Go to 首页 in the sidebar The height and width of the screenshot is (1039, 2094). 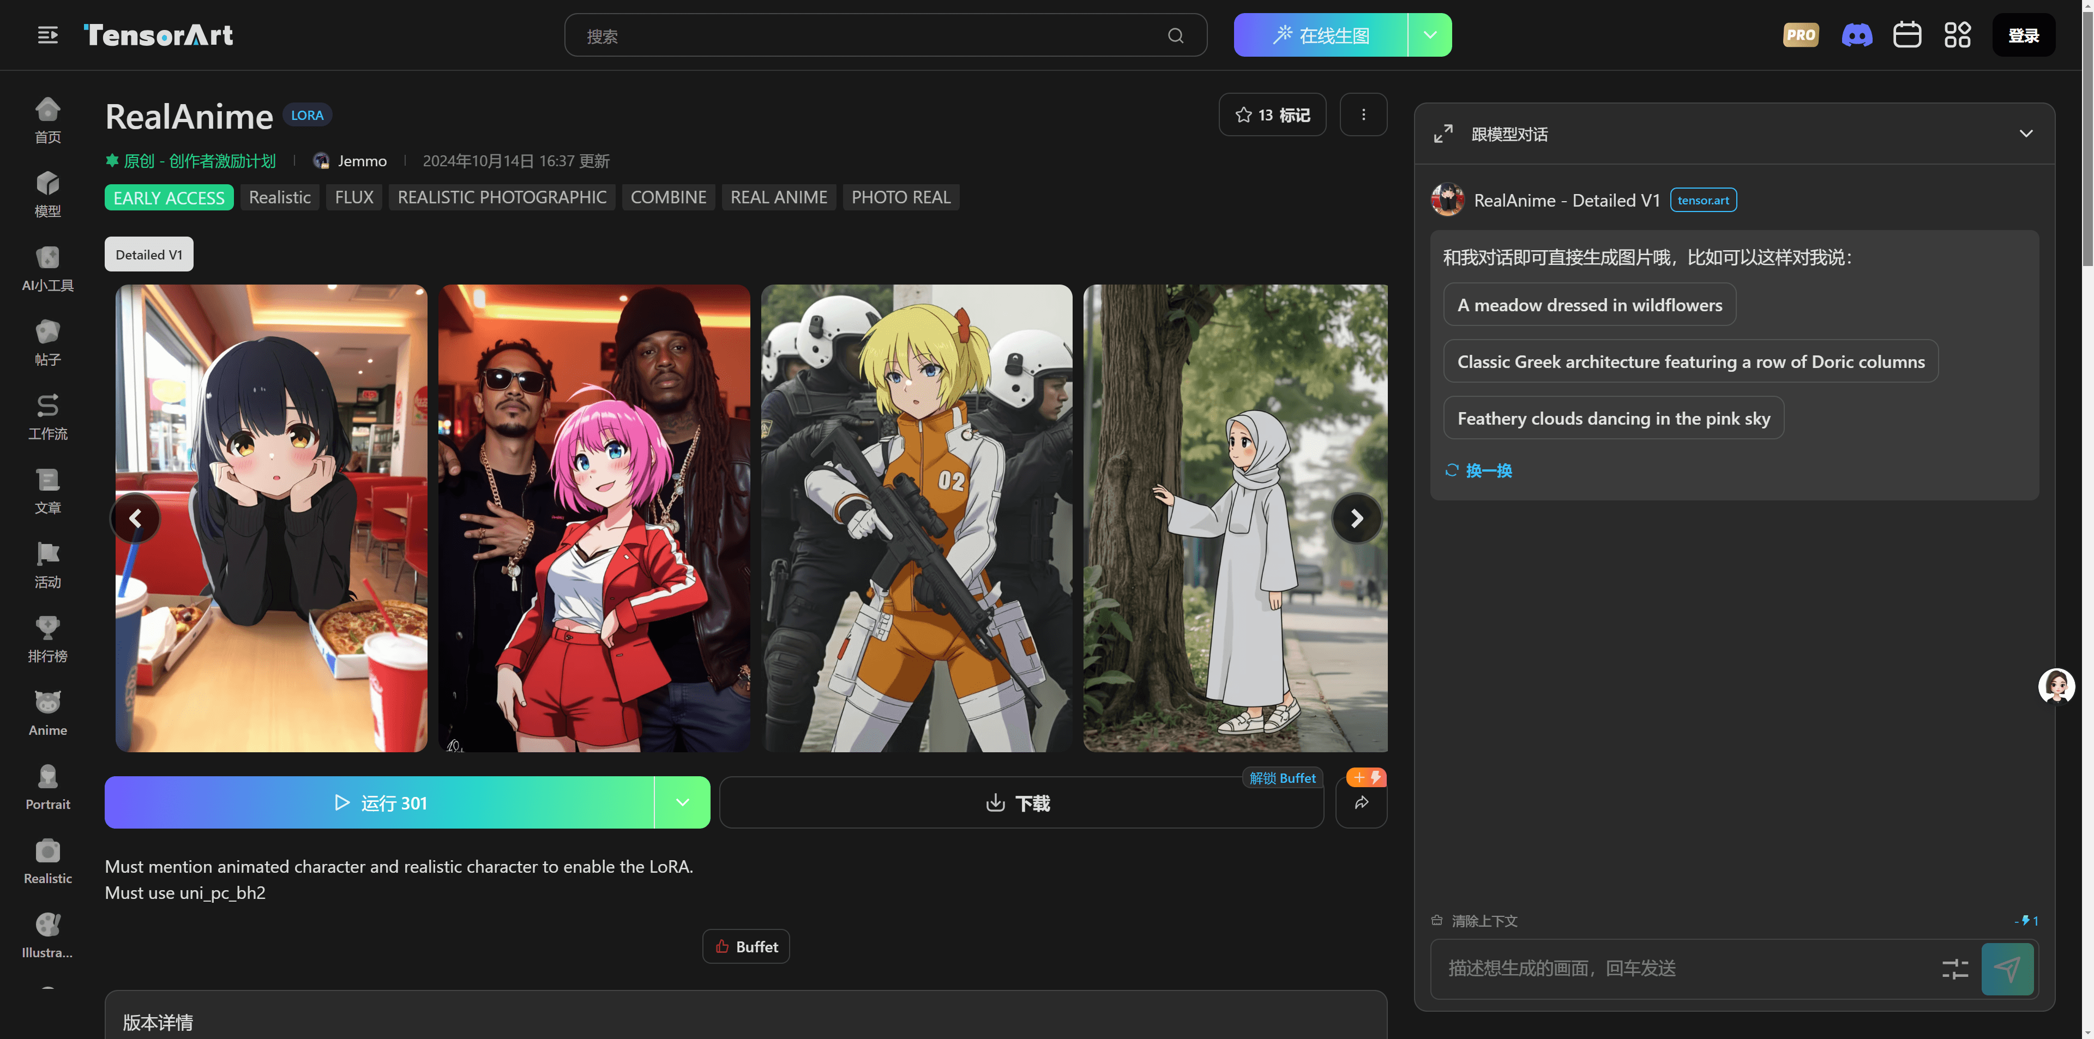pyautogui.click(x=48, y=120)
